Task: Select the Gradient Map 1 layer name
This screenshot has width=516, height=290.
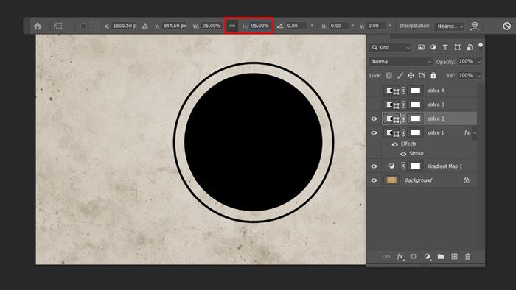Action: click(x=445, y=166)
